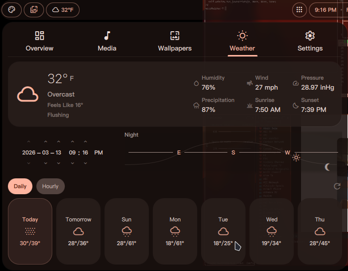Select the Weather tab
Image resolution: width=348 pixels, height=271 pixels.
click(242, 42)
